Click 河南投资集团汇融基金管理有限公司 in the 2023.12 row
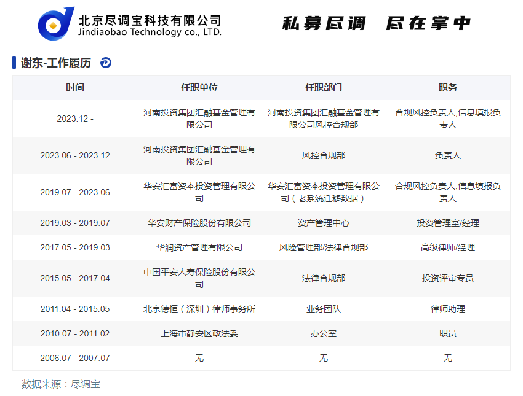 (x=199, y=118)
